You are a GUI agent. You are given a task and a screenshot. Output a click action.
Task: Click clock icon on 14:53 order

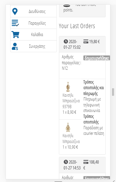(66, 162)
